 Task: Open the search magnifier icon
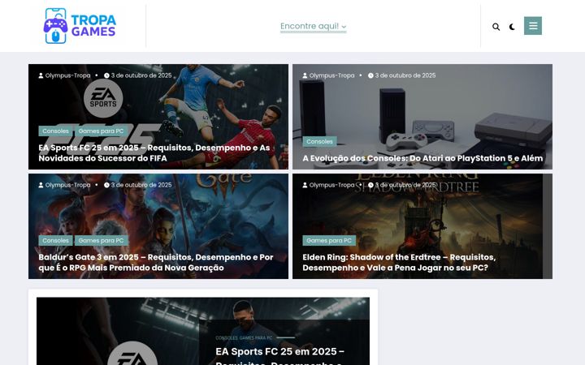click(496, 27)
